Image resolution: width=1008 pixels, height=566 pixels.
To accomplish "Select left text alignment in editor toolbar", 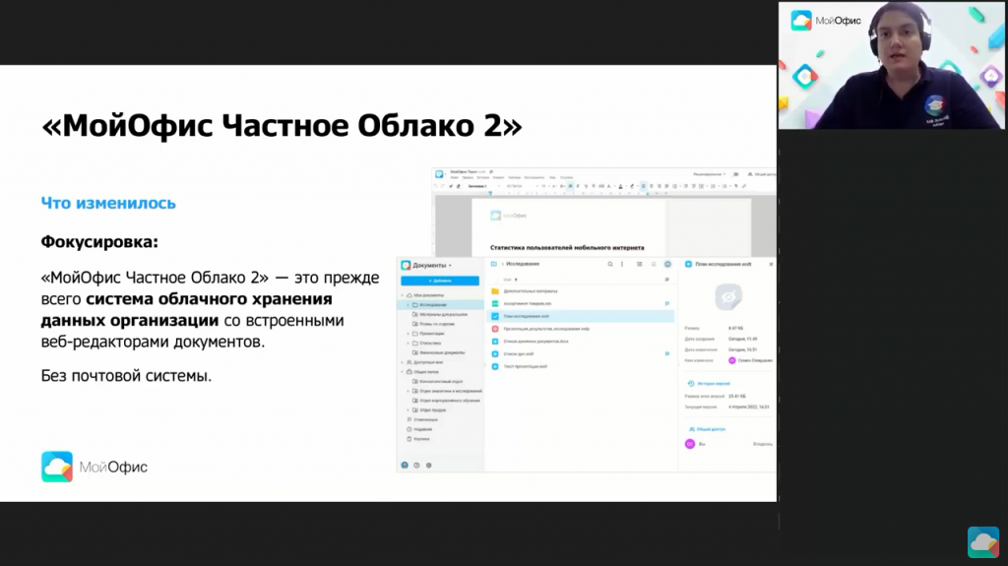I will (x=644, y=186).
